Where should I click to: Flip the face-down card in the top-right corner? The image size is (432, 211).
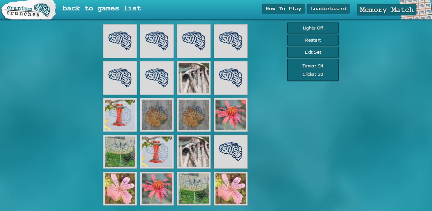[231, 41]
